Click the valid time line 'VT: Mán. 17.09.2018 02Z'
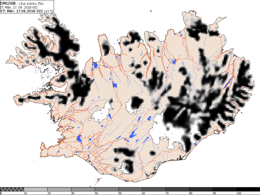 [22, 11]
